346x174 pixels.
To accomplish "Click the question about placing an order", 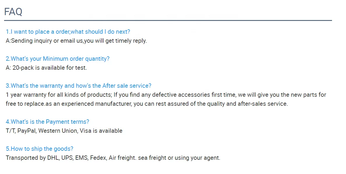I will tap(68, 32).
